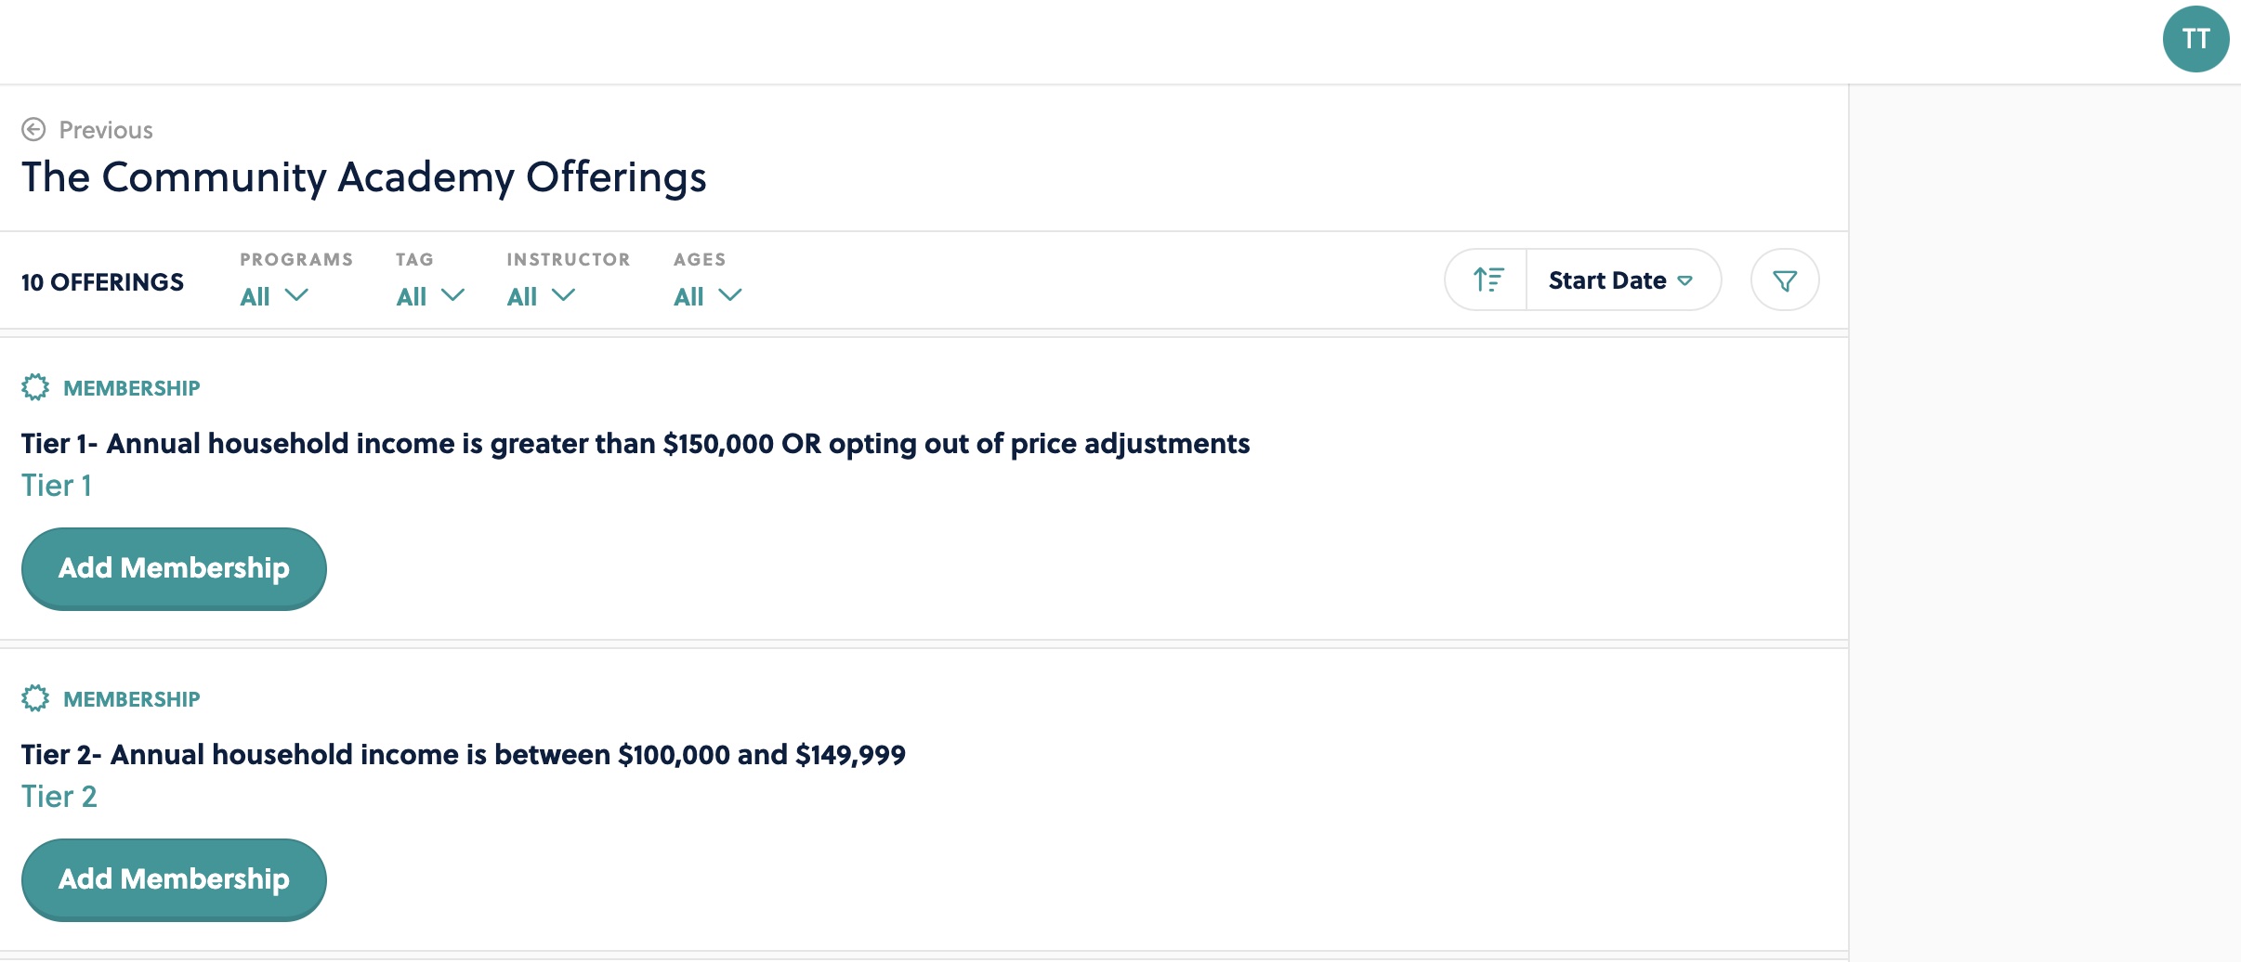The width and height of the screenshot is (2241, 962).
Task: Click the Tier 1 income description title
Action: click(x=636, y=444)
